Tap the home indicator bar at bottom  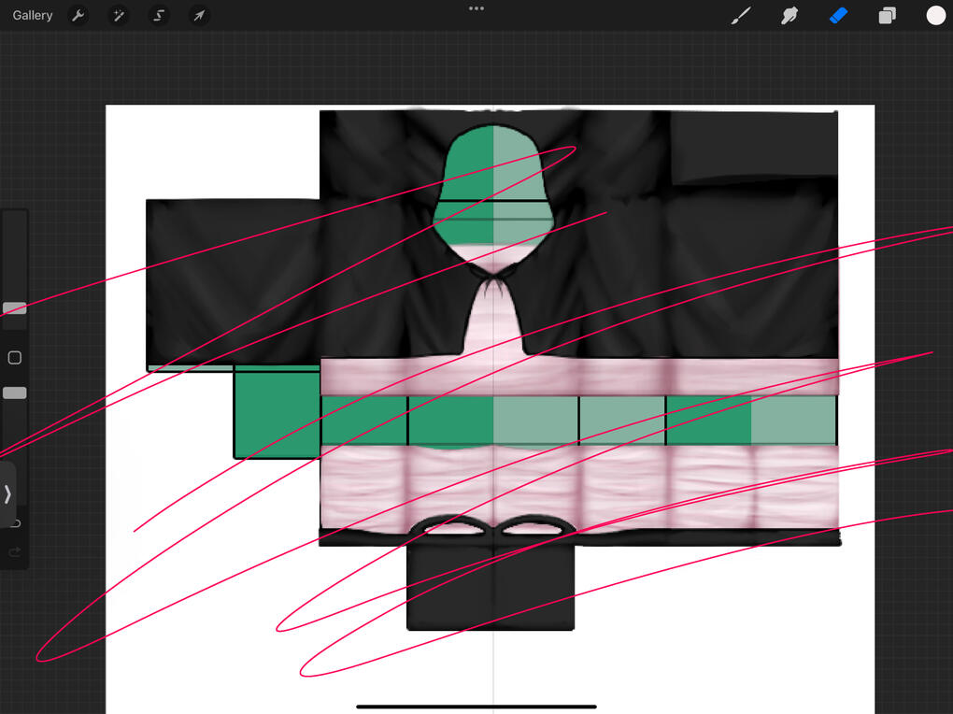(x=476, y=707)
